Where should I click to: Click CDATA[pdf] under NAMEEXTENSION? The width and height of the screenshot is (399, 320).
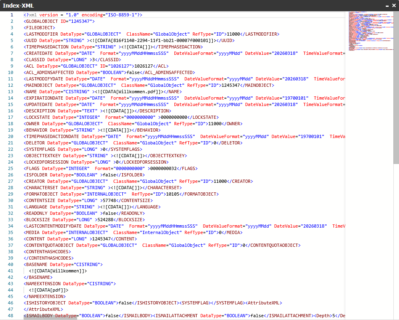[48, 290]
